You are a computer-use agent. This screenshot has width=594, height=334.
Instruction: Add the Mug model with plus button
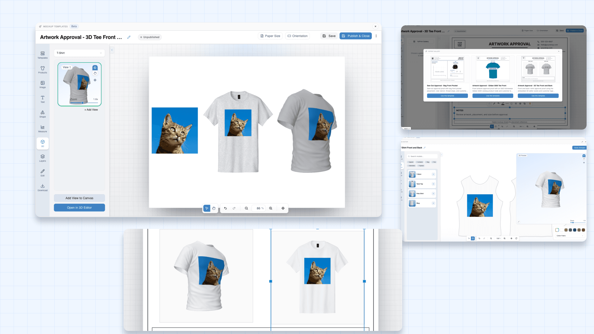click(x=433, y=203)
